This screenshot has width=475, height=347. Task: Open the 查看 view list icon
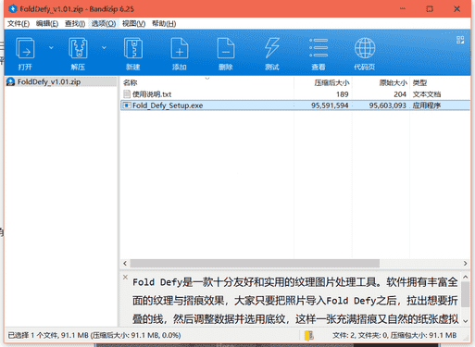click(x=319, y=48)
